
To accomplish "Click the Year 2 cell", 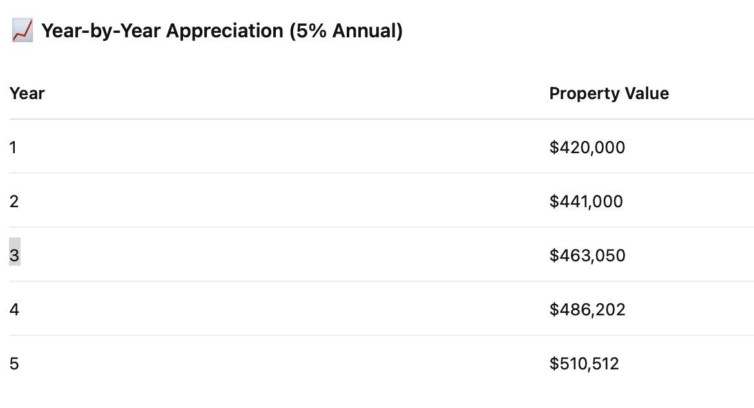I will (14, 201).
